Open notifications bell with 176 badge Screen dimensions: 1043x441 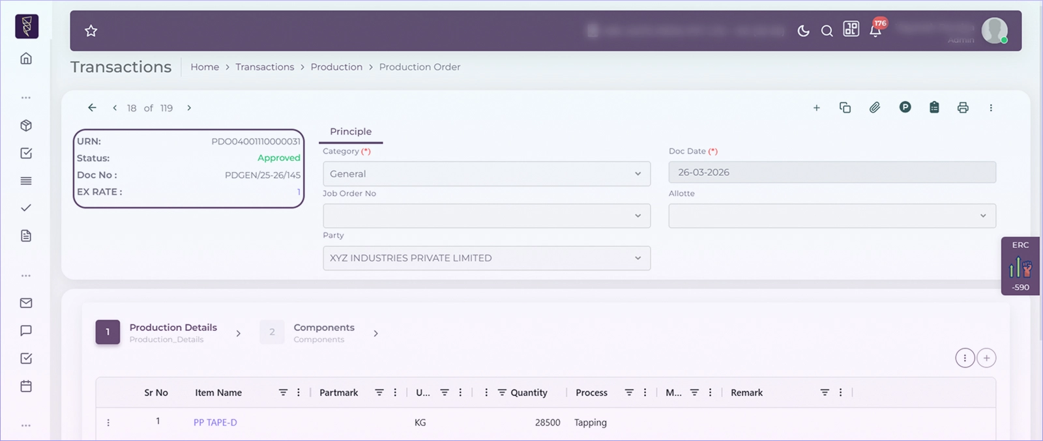[x=875, y=30]
